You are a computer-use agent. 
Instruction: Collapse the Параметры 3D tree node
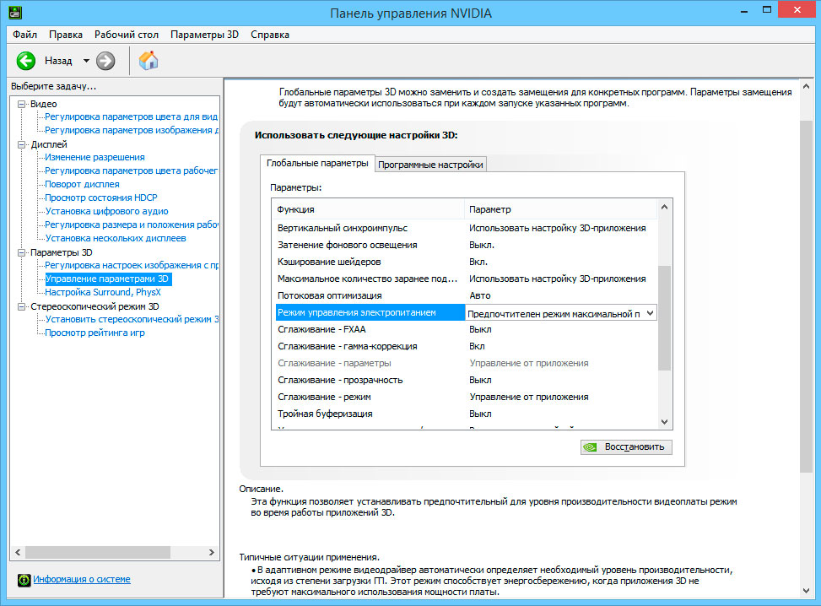point(21,252)
